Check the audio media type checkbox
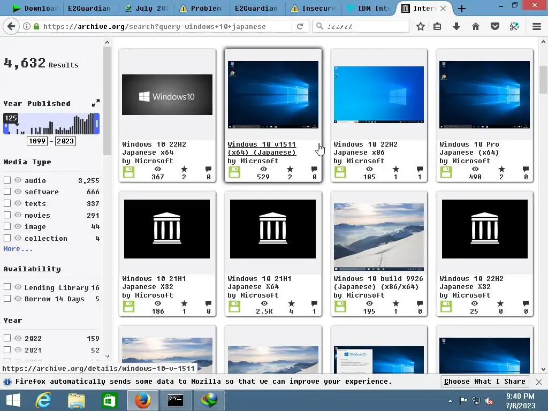 (x=7, y=180)
